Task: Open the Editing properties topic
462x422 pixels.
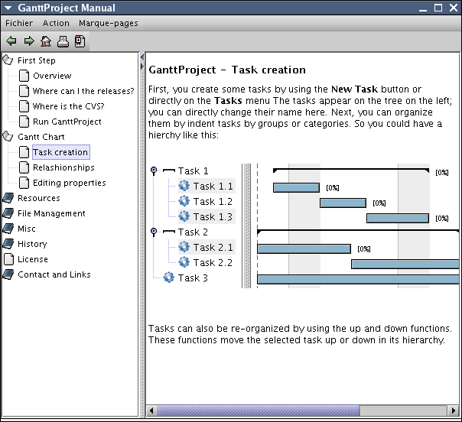Action: [x=69, y=183]
